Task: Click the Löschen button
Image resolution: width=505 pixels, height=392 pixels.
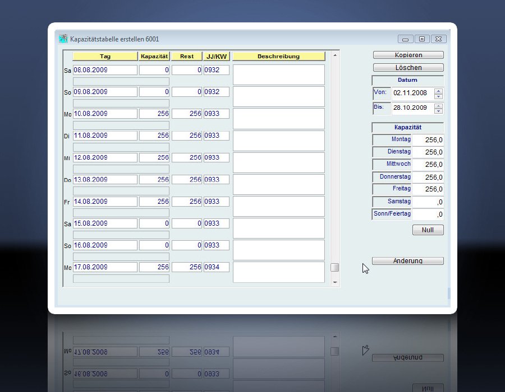Action: tap(408, 67)
